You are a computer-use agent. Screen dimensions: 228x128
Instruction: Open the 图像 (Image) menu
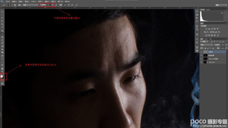click(20, 1)
